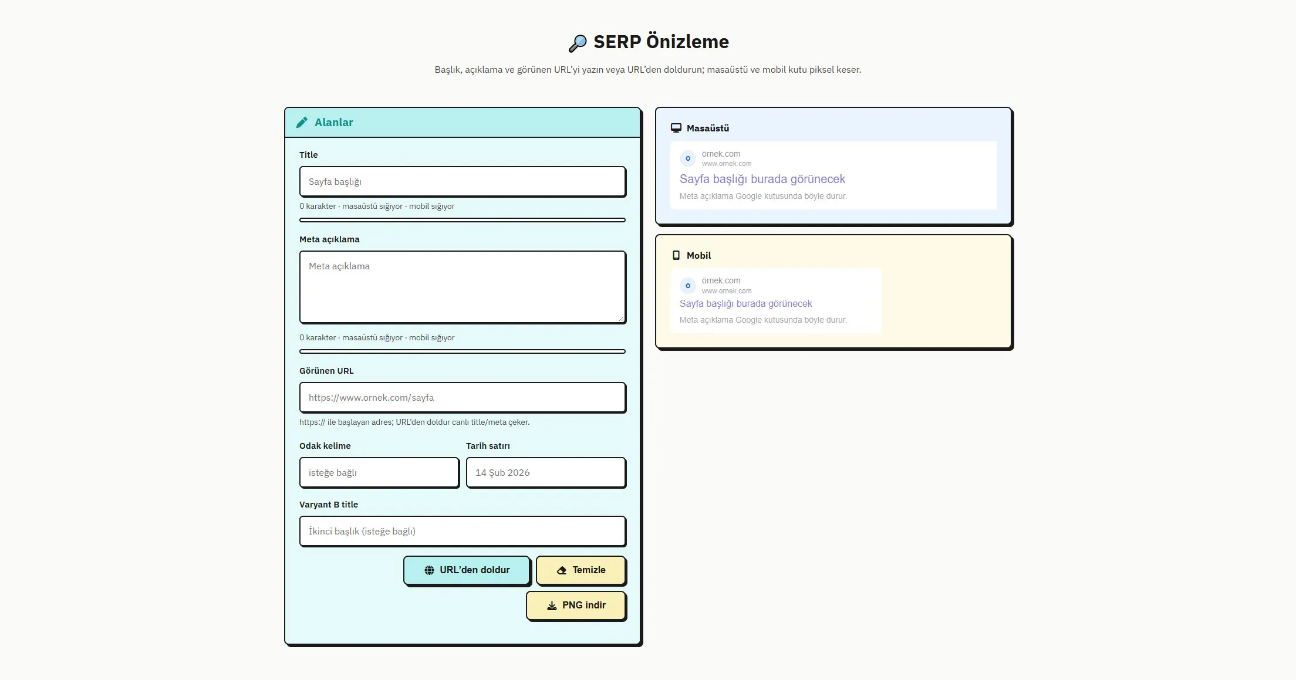
Task: Click the pencil icon in Alanlar header
Action: [x=302, y=122]
